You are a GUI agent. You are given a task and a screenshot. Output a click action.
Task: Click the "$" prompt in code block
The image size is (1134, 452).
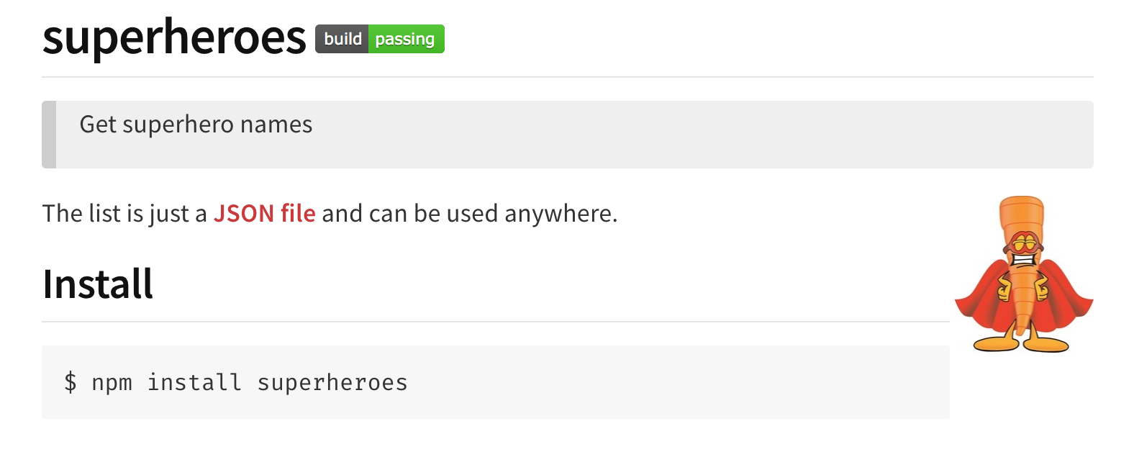[71, 382]
